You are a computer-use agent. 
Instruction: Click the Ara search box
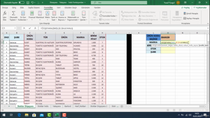[119, 3]
